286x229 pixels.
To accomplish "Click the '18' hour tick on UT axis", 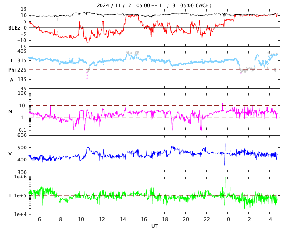I will coord(165,219).
